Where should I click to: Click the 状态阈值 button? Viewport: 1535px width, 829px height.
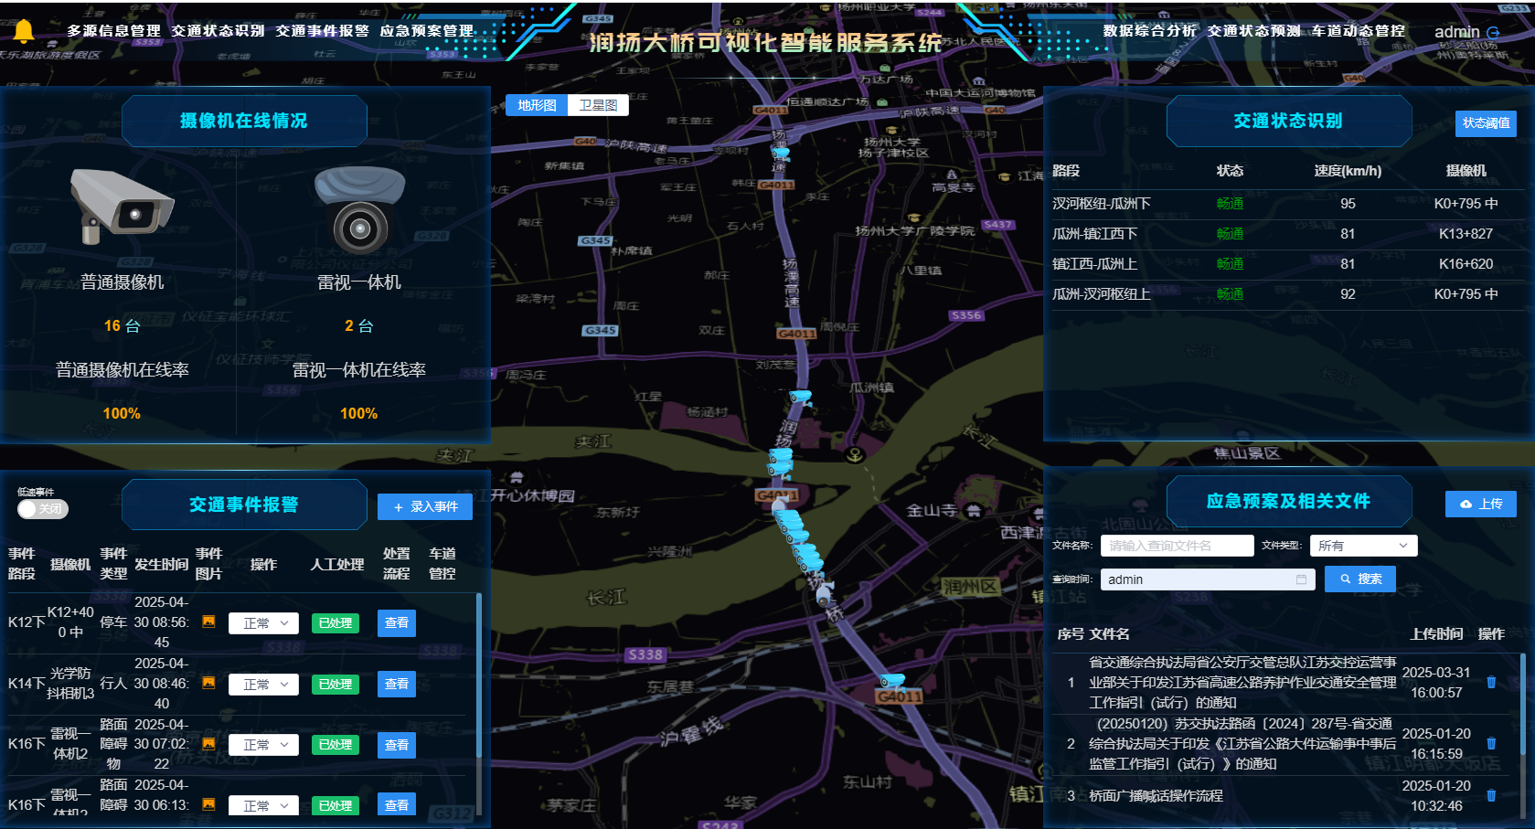pos(1486,123)
